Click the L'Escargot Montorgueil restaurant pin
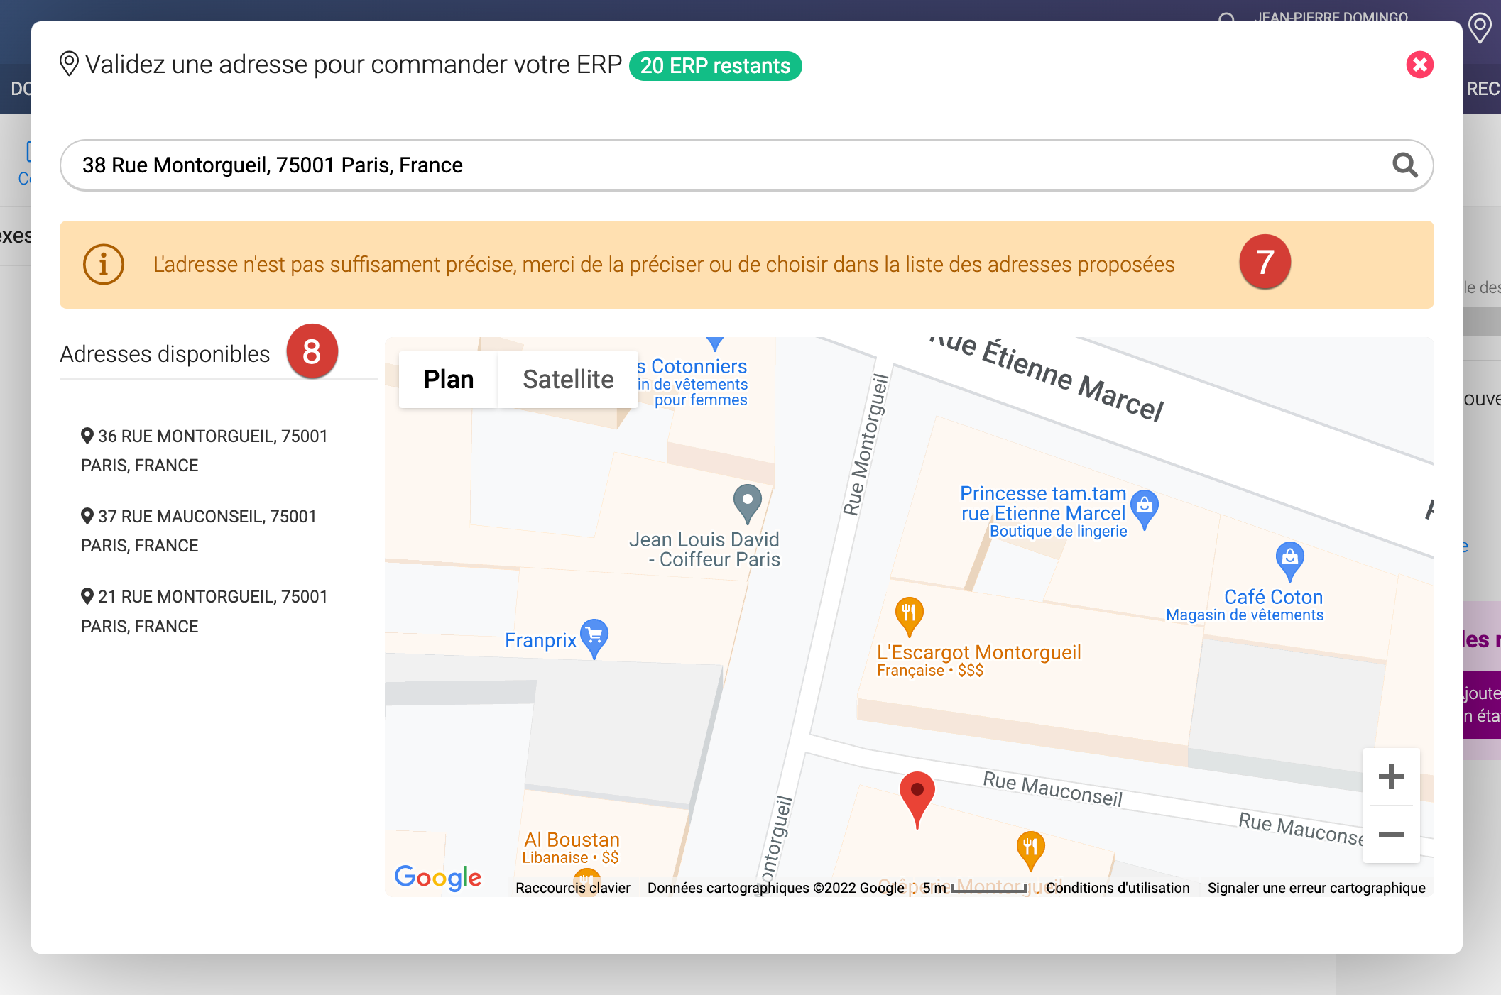 tap(909, 614)
